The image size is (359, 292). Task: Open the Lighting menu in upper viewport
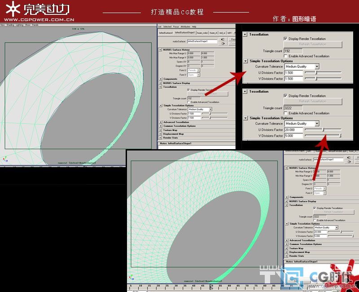19,25
